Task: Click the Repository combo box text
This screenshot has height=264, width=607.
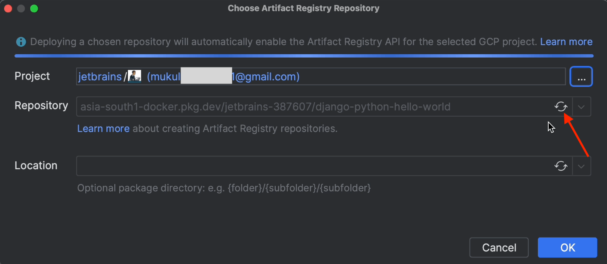Action: [265, 107]
